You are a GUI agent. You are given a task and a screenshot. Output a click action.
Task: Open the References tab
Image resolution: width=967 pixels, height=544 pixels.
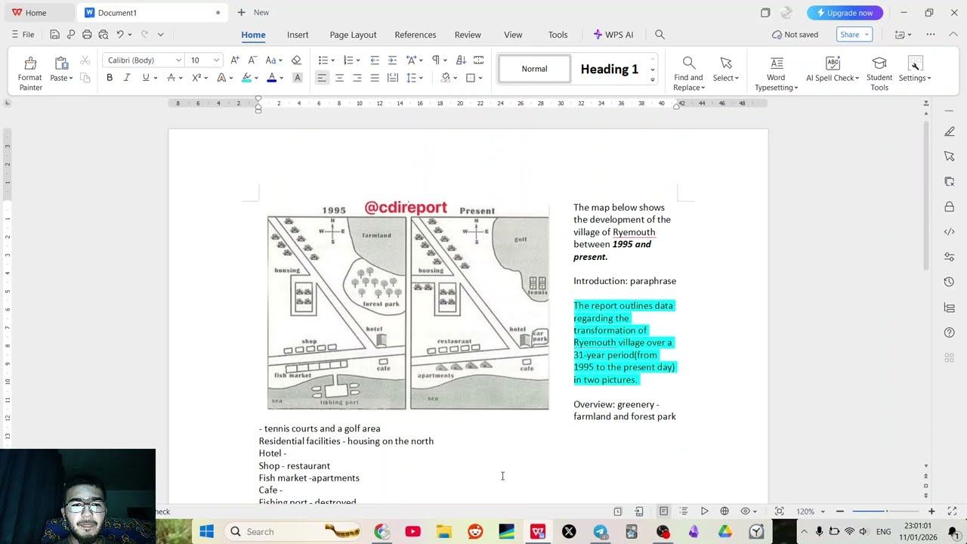(x=415, y=35)
